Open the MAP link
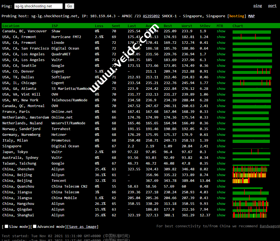The image size is (280, 241). click(251, 16)
